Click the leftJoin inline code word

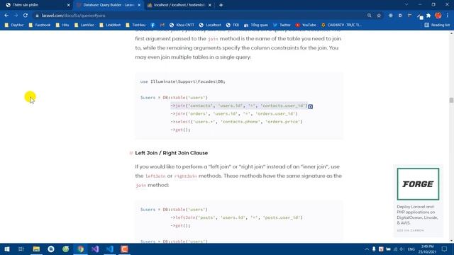(x=155, y=176)
